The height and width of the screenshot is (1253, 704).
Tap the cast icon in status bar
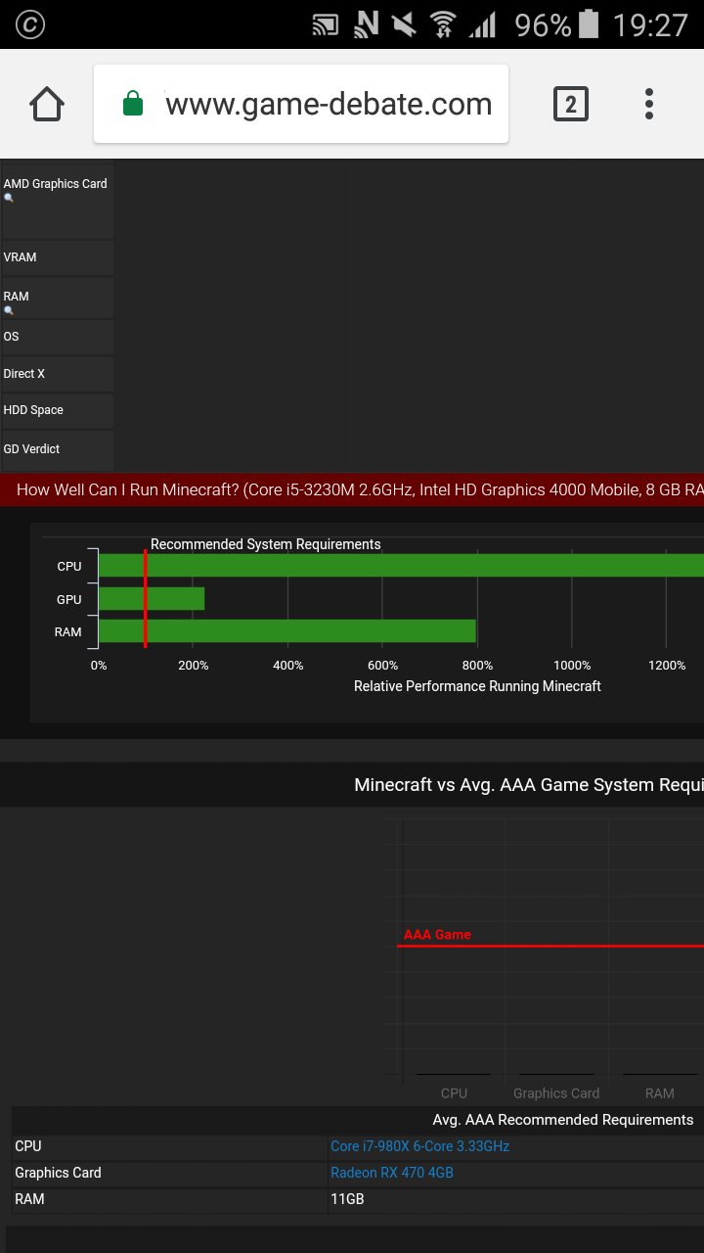(x=326, y=24)
